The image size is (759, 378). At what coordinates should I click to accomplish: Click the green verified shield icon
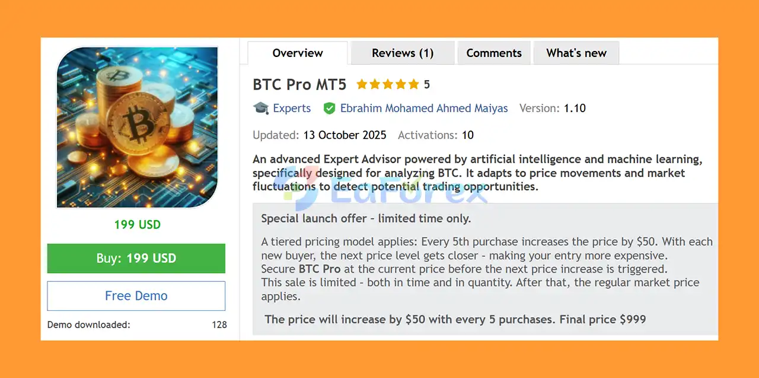click(329, 108)
